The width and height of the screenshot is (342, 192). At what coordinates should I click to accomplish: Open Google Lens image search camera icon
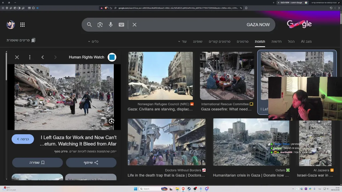click(x=100, y=25)
